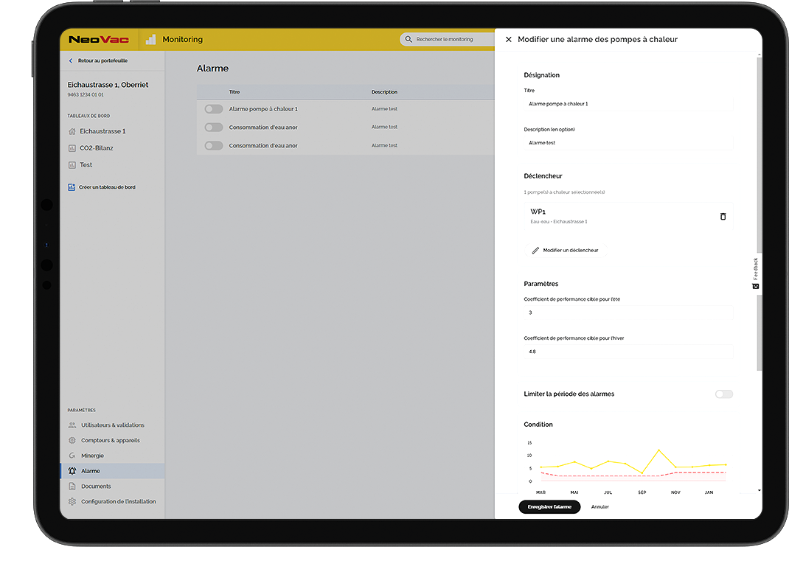The height and width of the screenshot is (586, 789).
Task: Click the pencil icon beside Modifier un déclencheur
Action: tap(535, 251)
